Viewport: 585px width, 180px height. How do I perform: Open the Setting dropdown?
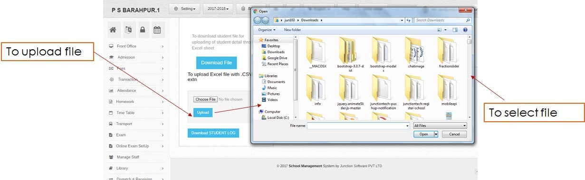tap(184, 9)
